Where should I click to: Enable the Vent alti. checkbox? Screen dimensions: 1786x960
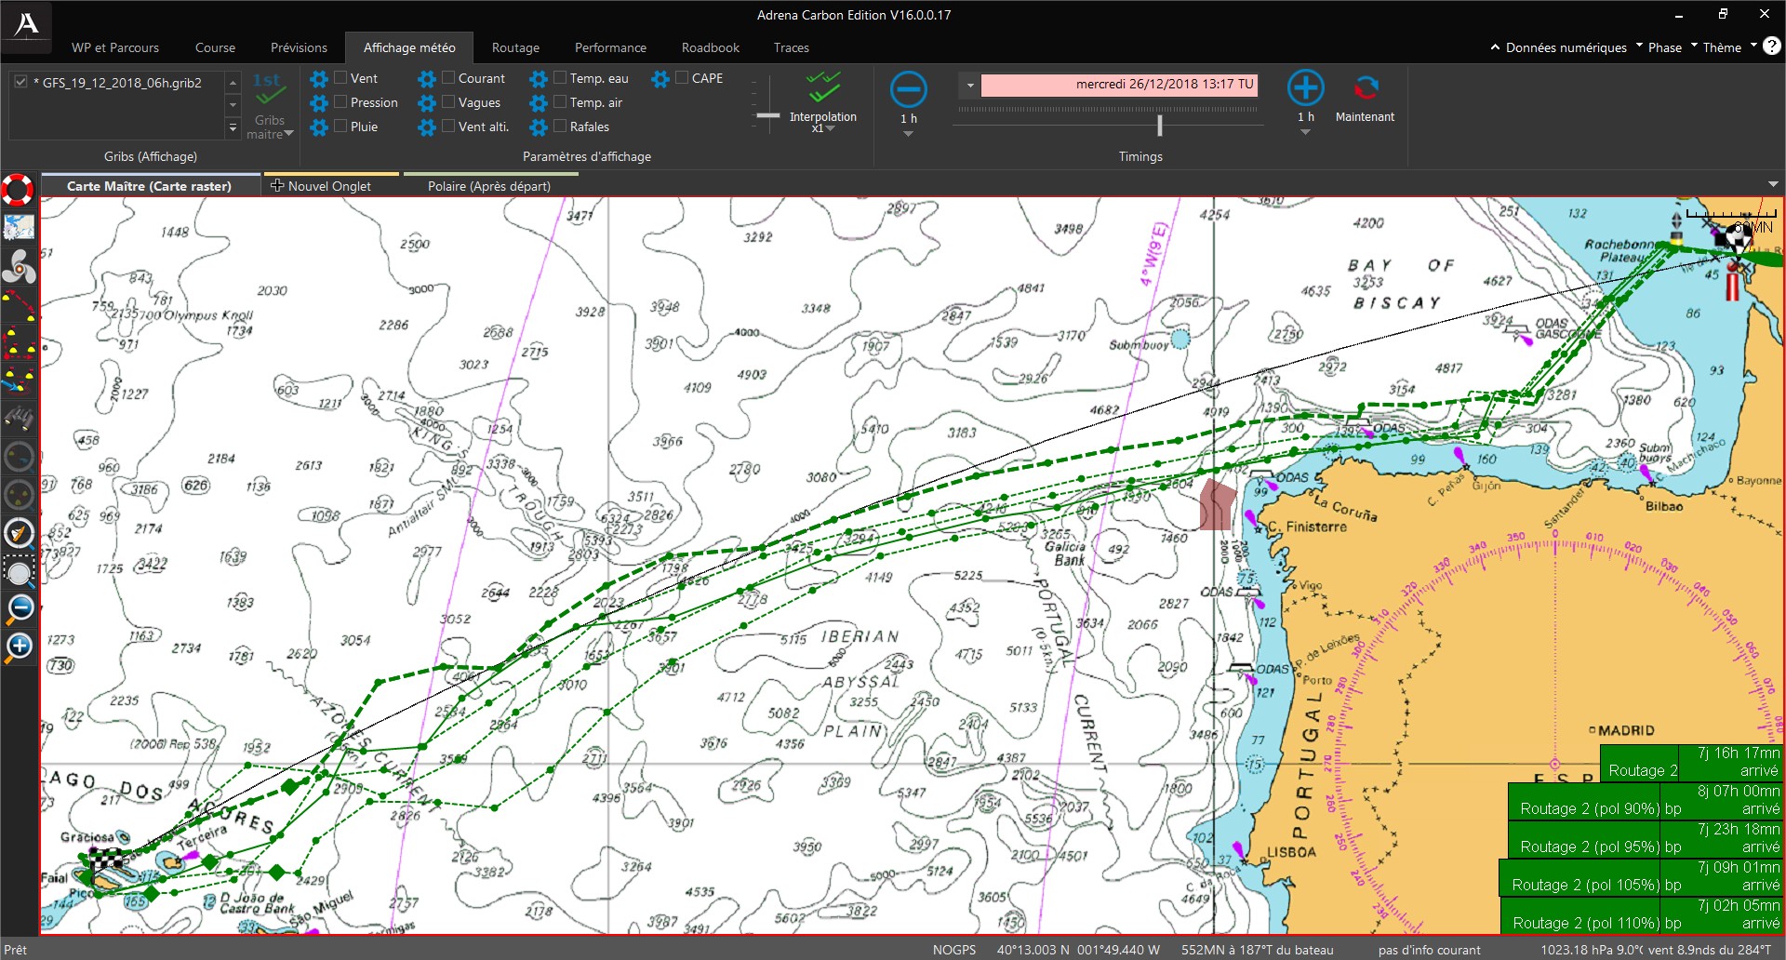(x=448, y=127)
